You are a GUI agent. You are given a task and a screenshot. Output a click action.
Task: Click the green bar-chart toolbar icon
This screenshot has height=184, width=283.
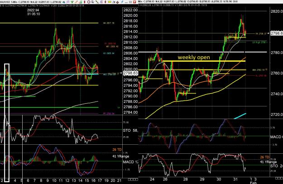point(81,2)
